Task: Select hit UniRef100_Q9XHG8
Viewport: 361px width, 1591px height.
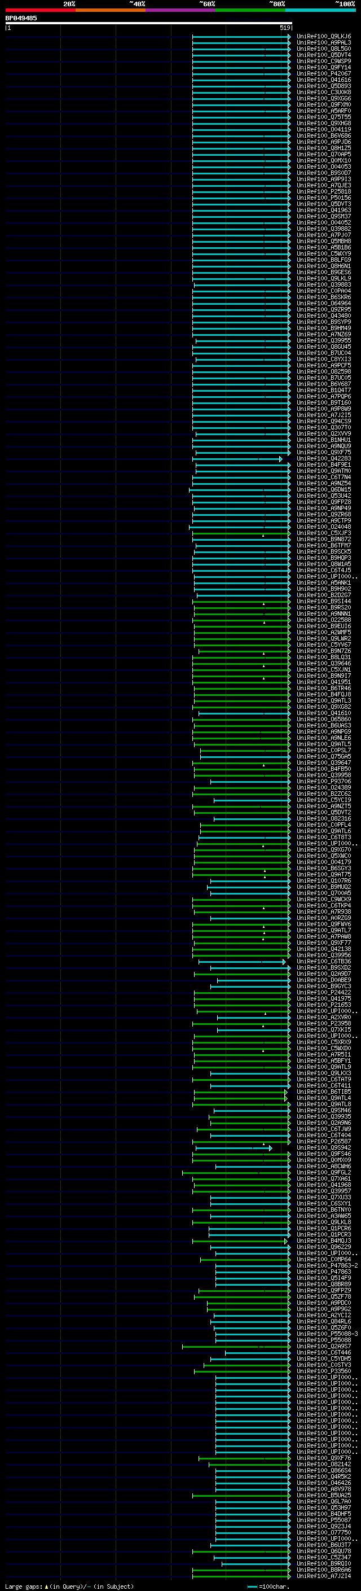Action: point(324,124)
